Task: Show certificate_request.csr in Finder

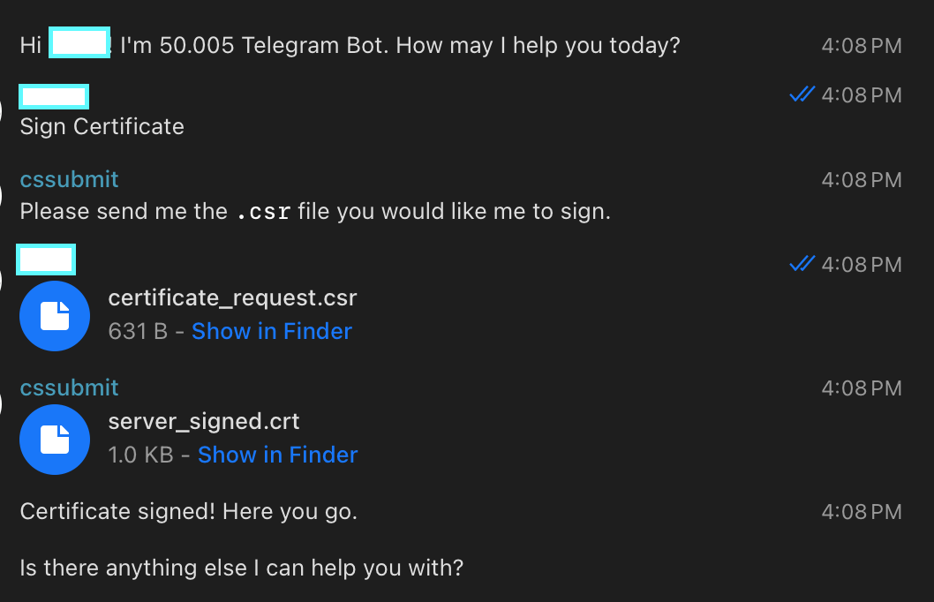Action: tap(272, 331)
